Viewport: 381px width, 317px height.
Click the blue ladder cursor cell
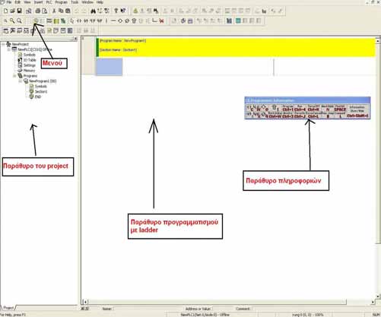point(109,67)
